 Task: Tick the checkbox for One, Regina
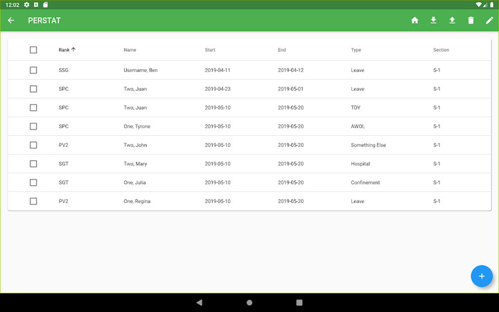tap(33, 201)
